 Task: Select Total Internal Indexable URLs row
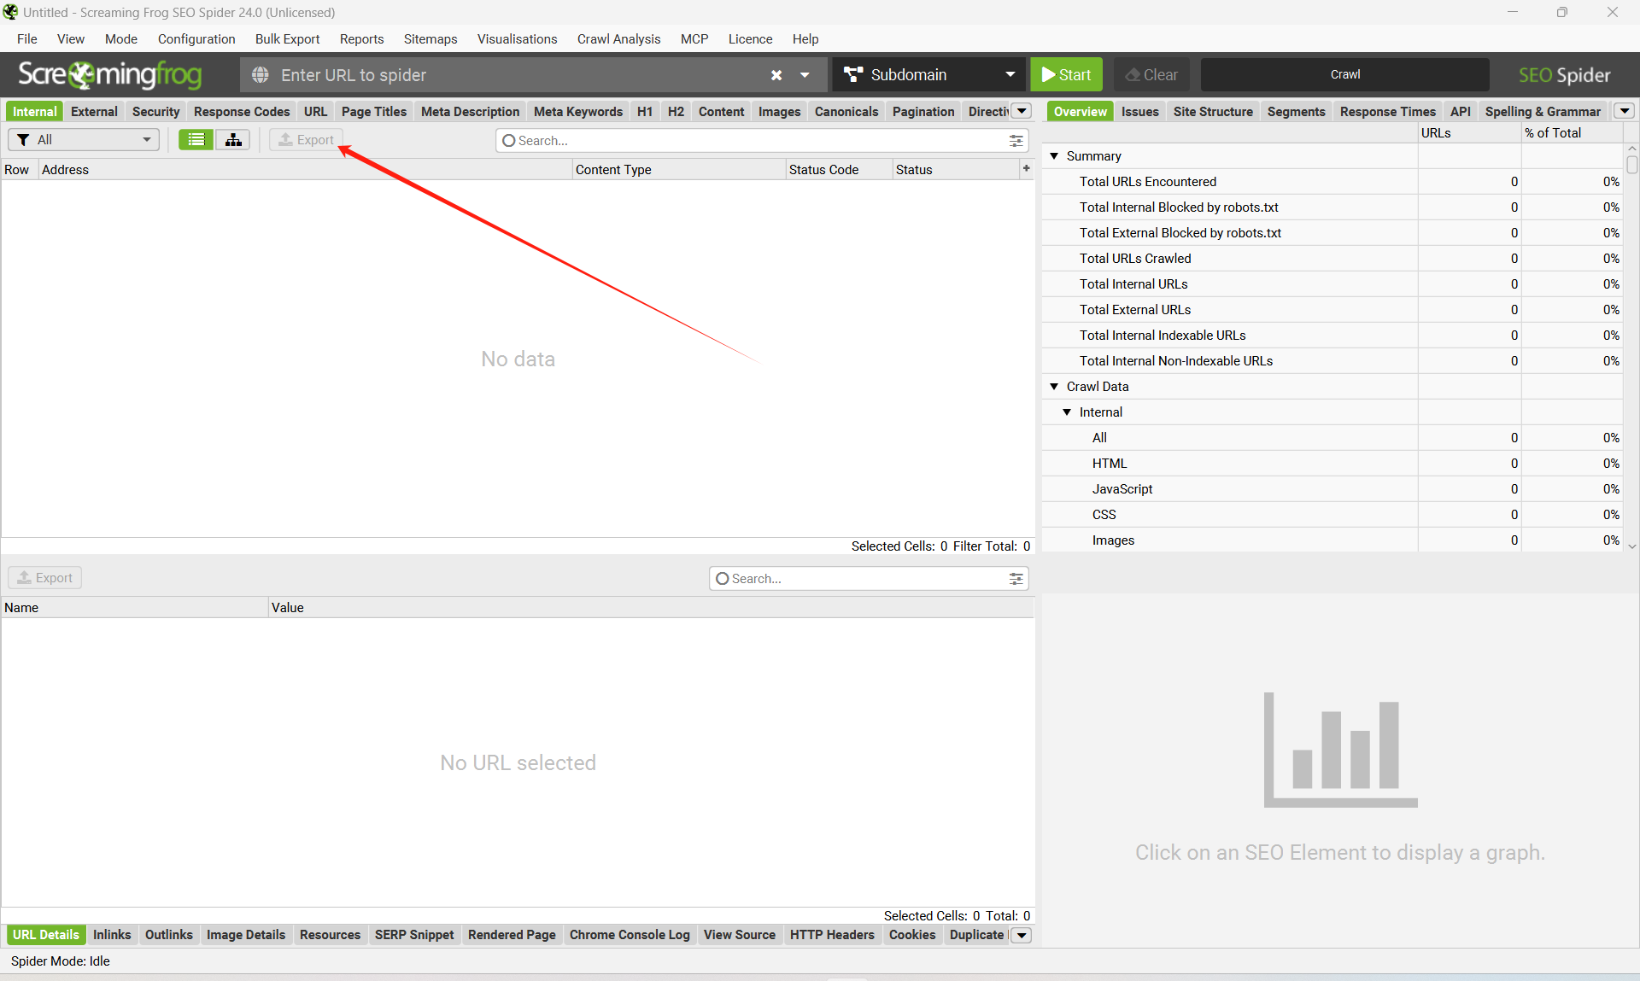pyautogui.click(x=1332, y=336)
